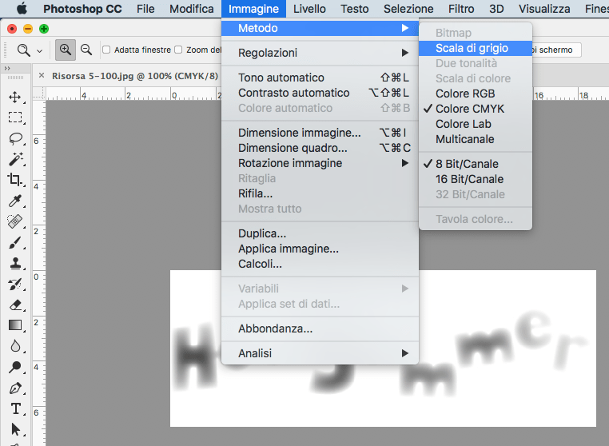Open the Visualizza menu
Viewport: 609px width, 446px height.
544,9
